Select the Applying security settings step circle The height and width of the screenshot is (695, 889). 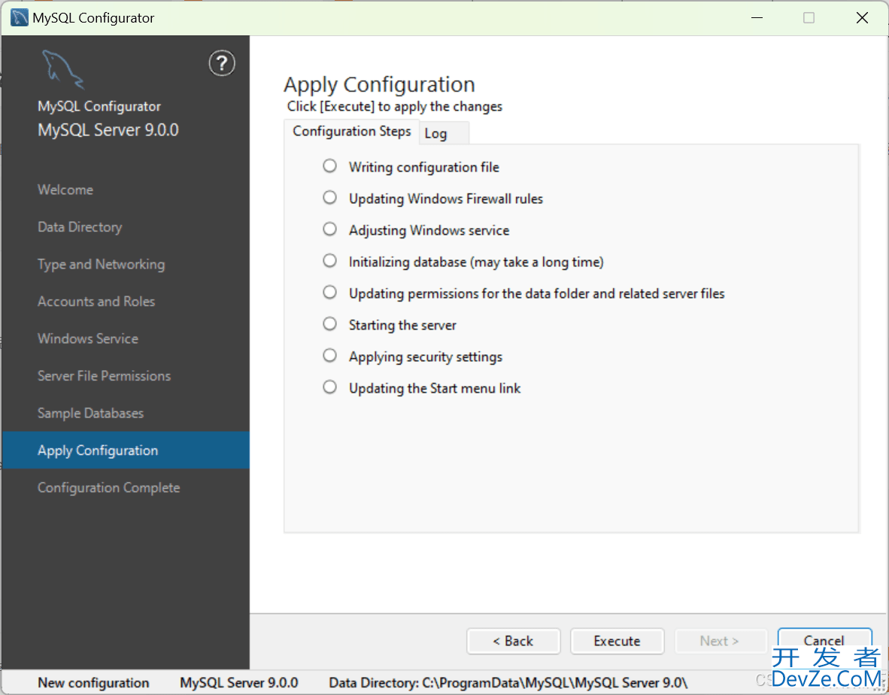coord(329,356)
